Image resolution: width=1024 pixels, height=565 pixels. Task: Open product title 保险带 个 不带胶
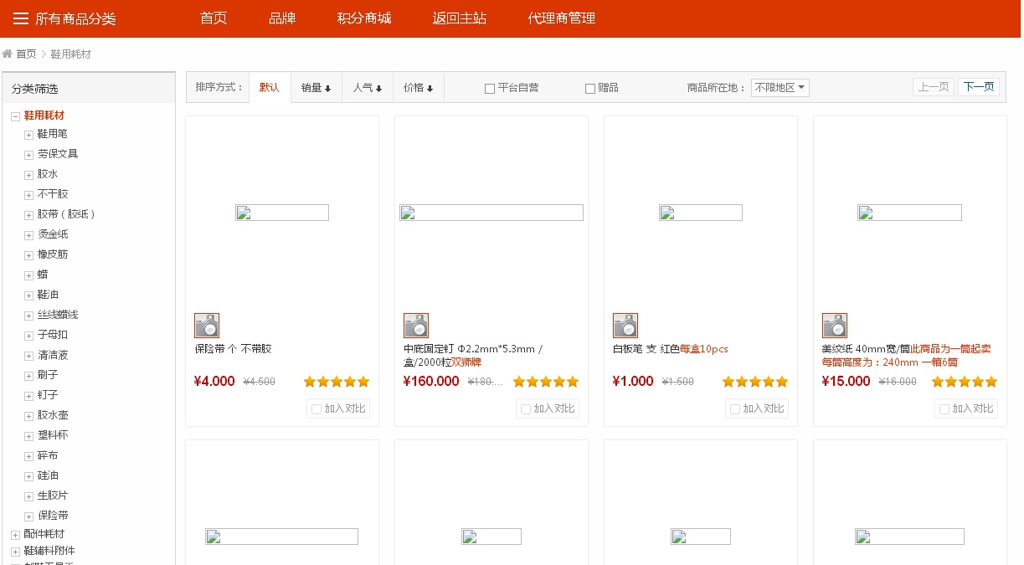pyautogui.click(x=233, y=349)
